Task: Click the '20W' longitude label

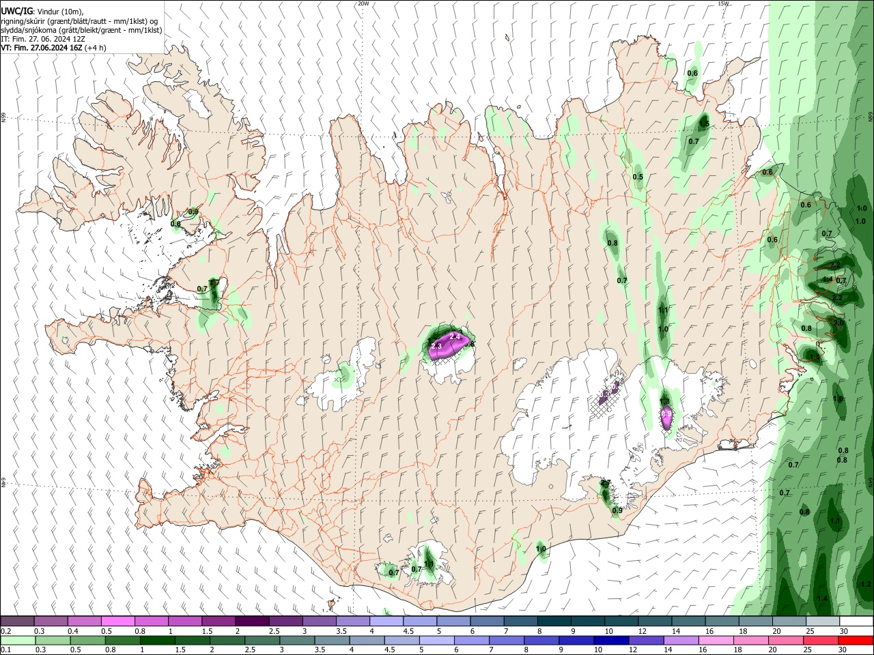Action: 363,3
